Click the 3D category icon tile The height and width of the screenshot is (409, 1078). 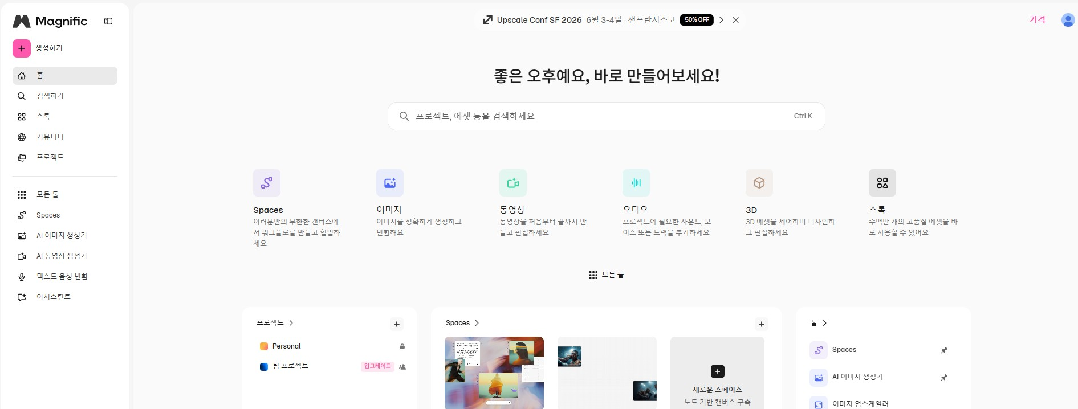pos(759,183)
